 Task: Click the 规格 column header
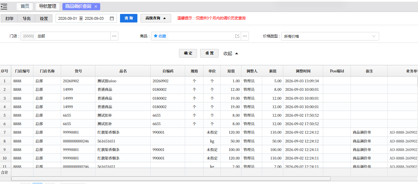[194, 71]
